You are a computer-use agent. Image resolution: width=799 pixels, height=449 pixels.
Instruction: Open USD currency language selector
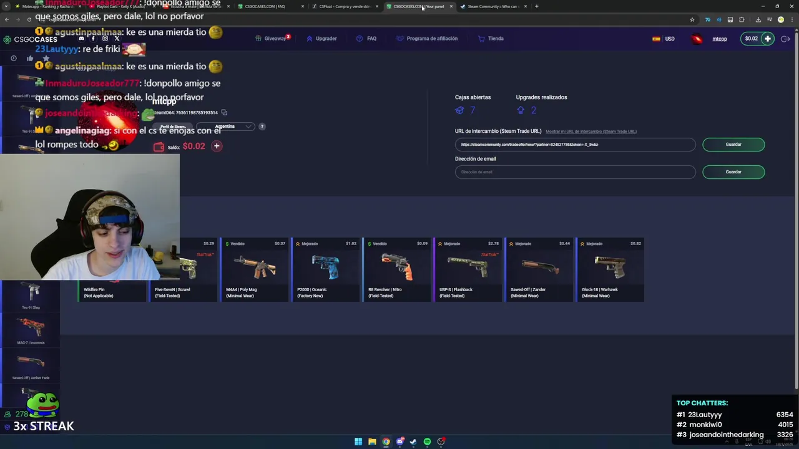pos(664,39)
